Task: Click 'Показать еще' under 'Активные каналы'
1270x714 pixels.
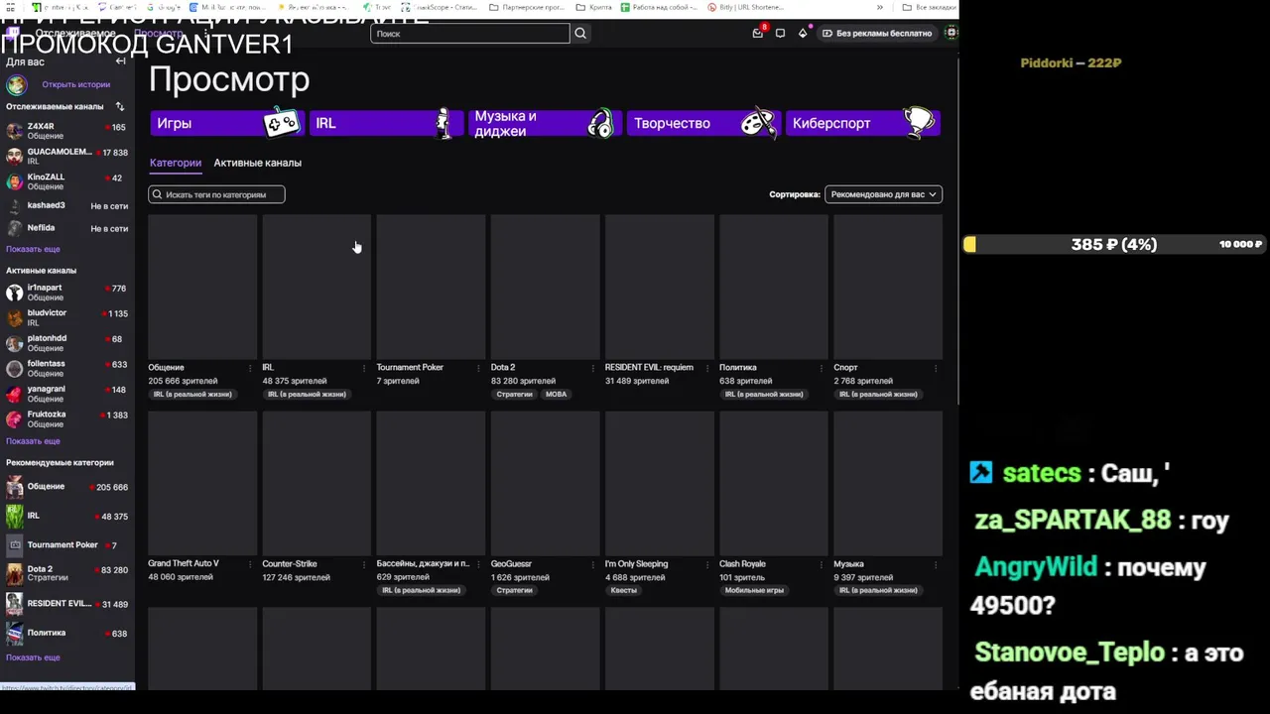Action: pyautogui.click(x=33, y=441)
